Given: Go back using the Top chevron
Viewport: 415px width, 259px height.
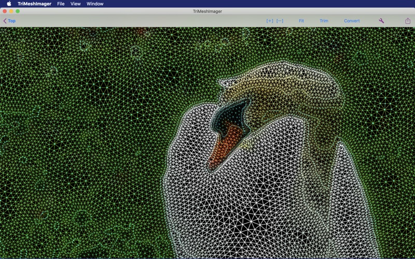Looking at the screenshot, I should tap(9, 21).
